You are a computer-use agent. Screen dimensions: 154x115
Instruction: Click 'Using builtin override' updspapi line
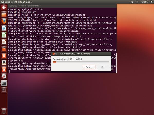pyautogui.click(x=43, y=42)
